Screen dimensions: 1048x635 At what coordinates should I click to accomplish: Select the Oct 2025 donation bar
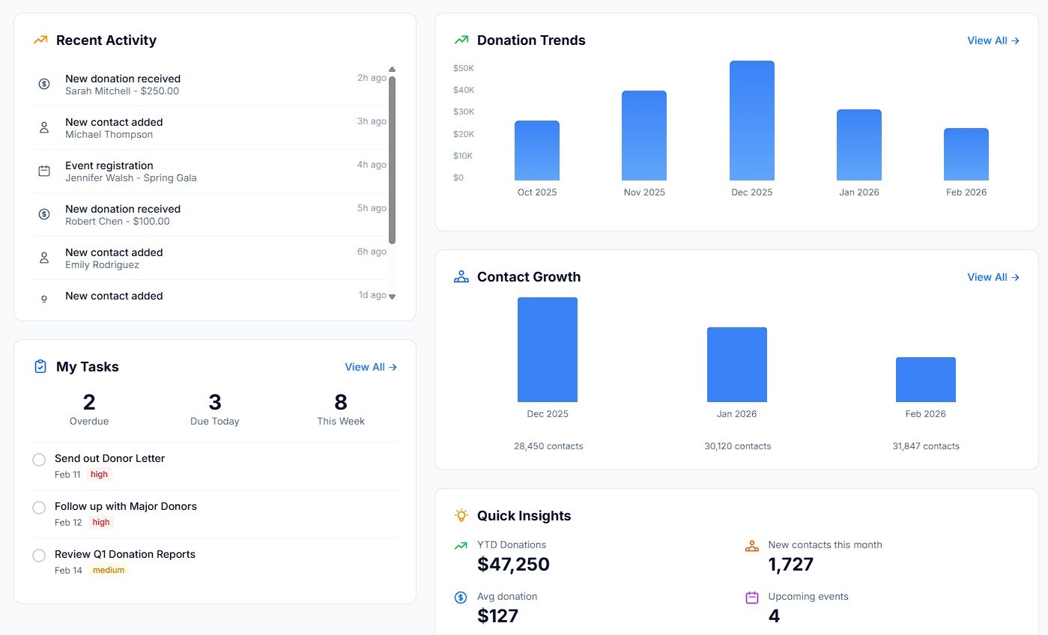(x=537, y=151)
